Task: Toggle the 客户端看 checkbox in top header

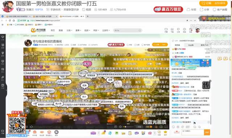Action: click(x=214, y=10)
